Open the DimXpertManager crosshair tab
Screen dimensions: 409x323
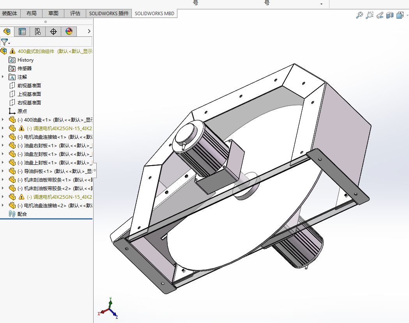click(x=53, y=32)
